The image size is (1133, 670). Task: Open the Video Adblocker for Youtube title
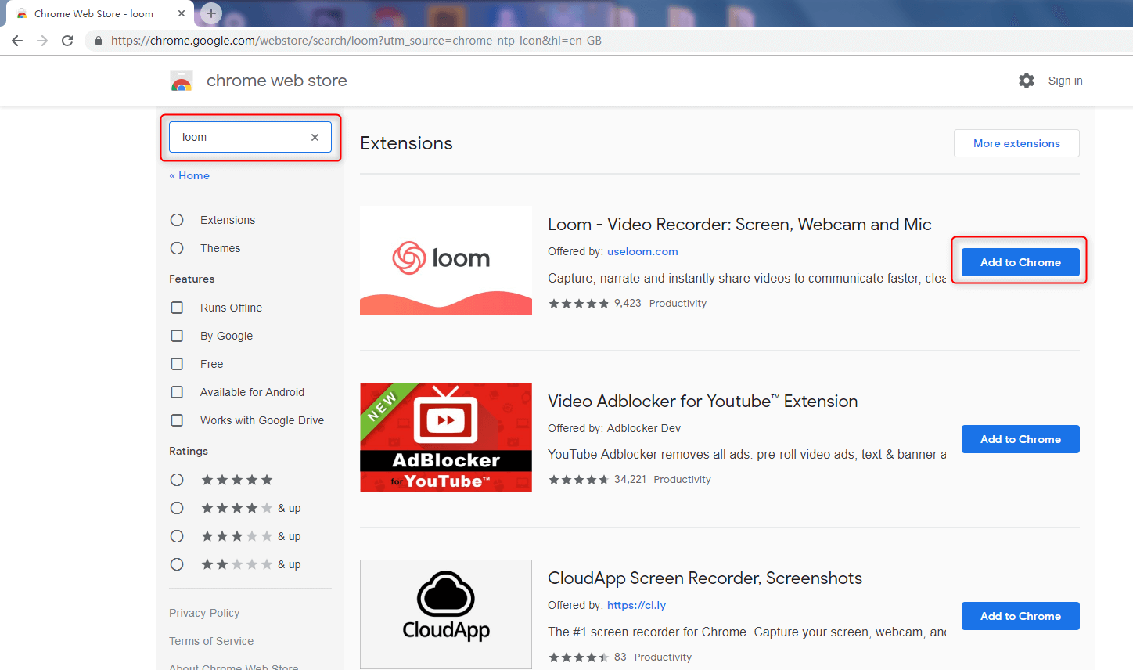coord(703,402)
